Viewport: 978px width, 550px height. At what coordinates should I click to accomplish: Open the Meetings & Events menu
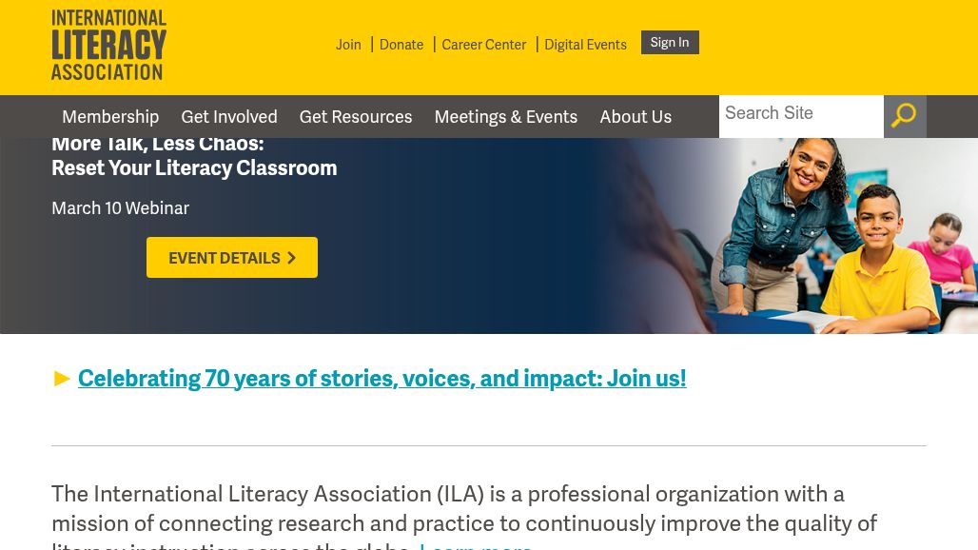point(505,117)
